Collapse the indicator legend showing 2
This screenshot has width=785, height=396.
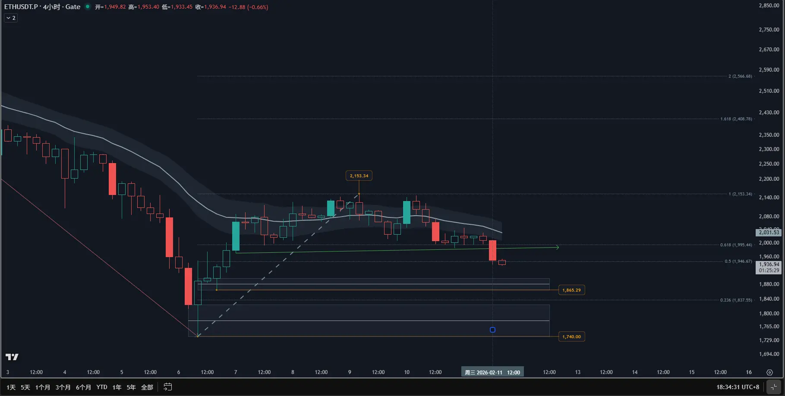point(11,18)
